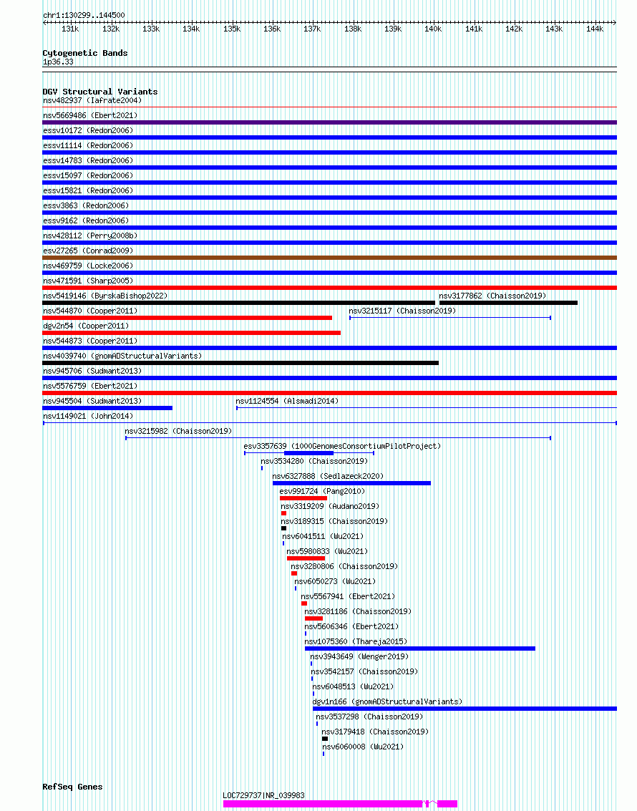Click the Cytogenetic Bands track heading
The width and height of the screenshot is (637, 811).
coord(84,53)
